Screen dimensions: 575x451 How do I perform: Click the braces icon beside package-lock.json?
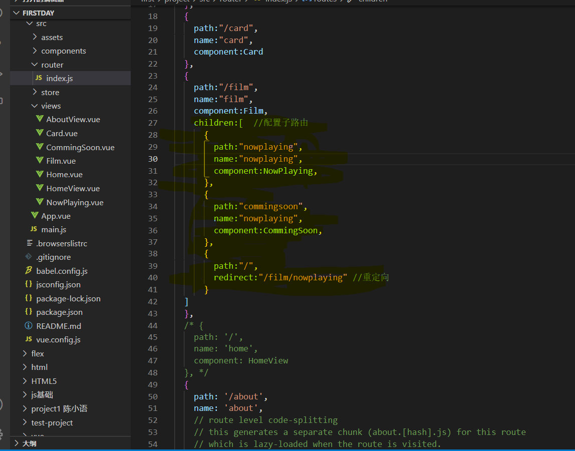click(28, 298)
